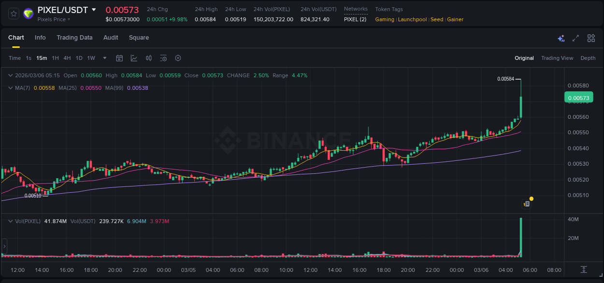Collapse the Vol(PIXEL) volume panel chevron
Image resolution: width=604 pixels, height=283 pixels.
pyautogui.click(x=10, y=221)
